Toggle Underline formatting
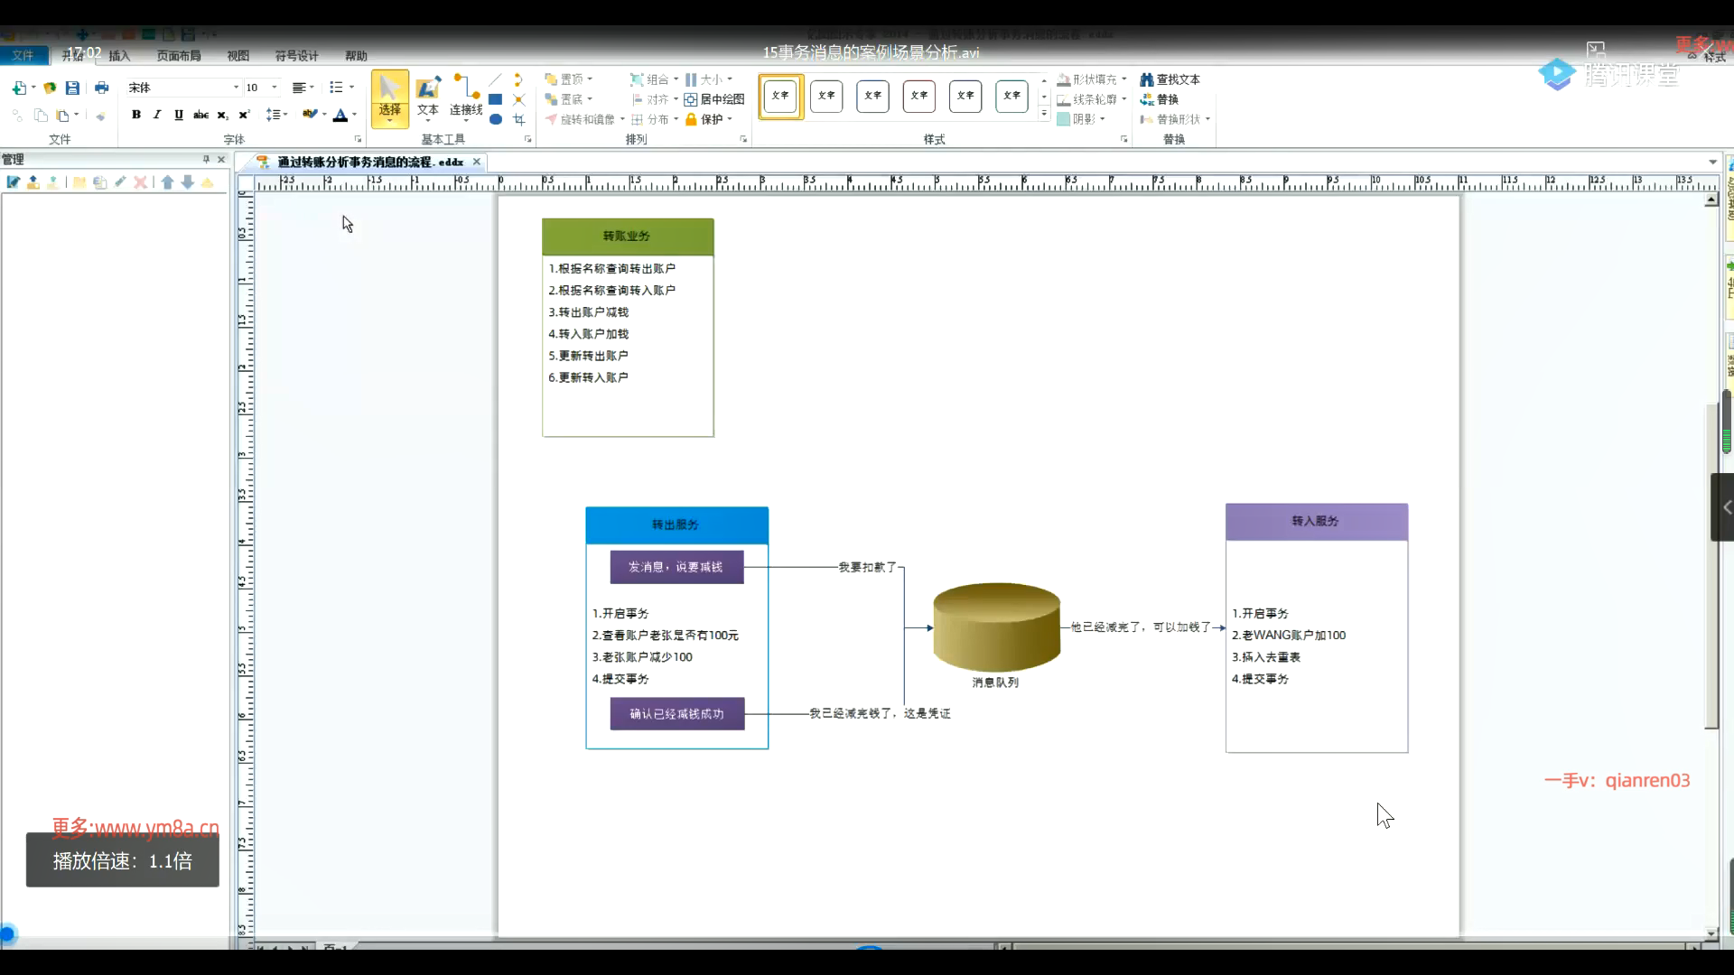The image size is (1734, 975). tap(179, 115)
